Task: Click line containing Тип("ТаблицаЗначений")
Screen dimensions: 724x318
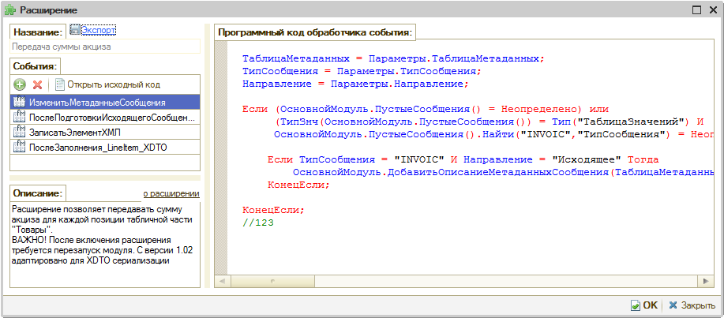Action: 490,122
